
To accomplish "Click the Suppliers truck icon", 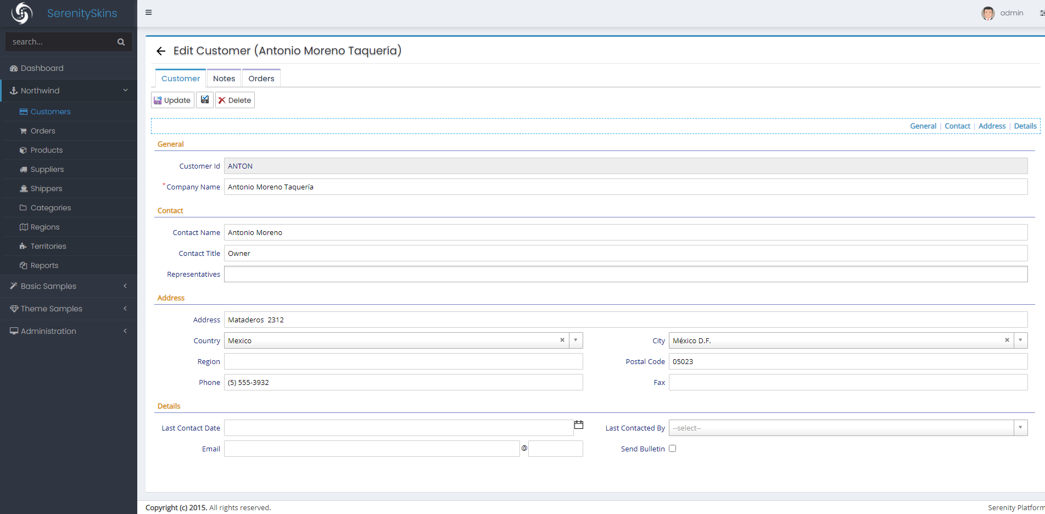I will [x=24, y=169].
